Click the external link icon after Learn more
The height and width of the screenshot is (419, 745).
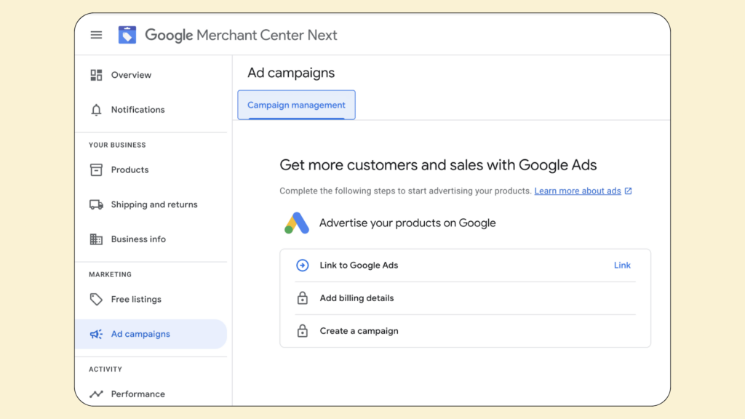click(x=628, y=191)
